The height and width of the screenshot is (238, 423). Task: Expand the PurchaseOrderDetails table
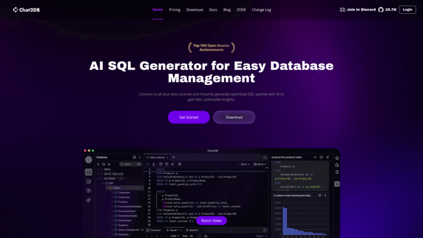(x=112, y=207)
